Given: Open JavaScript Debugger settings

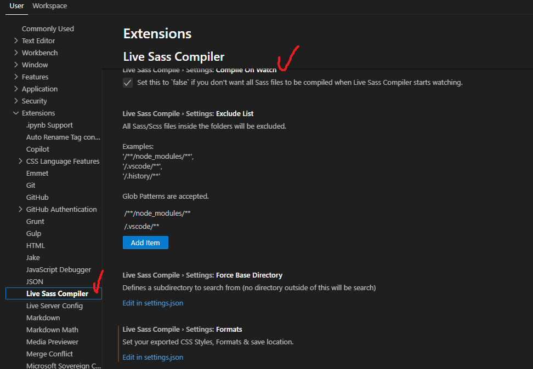Looking at the screenshot, I should pyautogui.click(x=59, y=270).
